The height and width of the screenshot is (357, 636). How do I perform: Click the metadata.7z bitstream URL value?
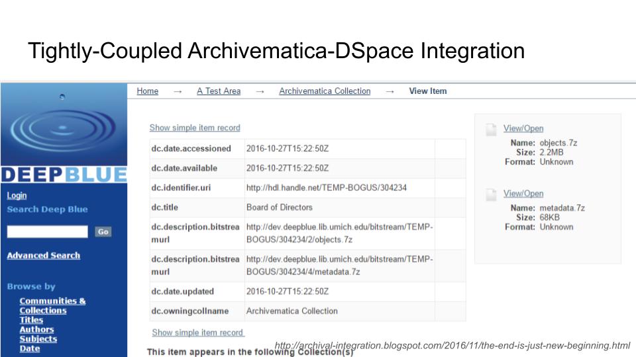click(339, 266)
